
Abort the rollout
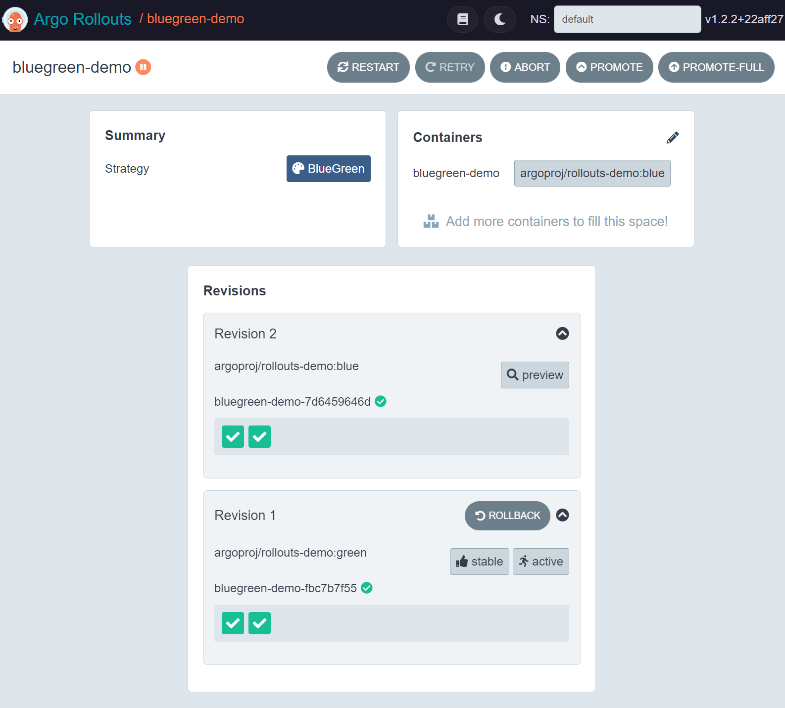[525, 67]
